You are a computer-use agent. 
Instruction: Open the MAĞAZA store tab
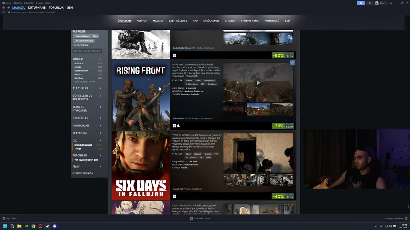[18, 8]
